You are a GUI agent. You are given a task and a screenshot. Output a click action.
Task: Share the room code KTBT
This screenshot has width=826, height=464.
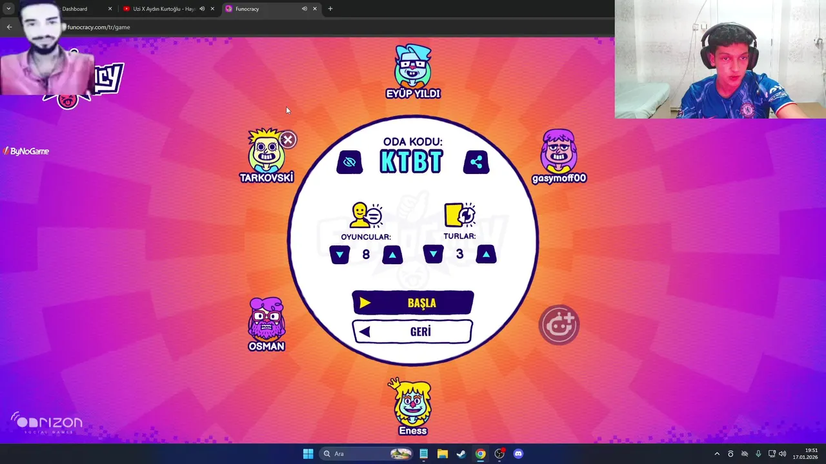pyautogui.click(x=476, y=162)
